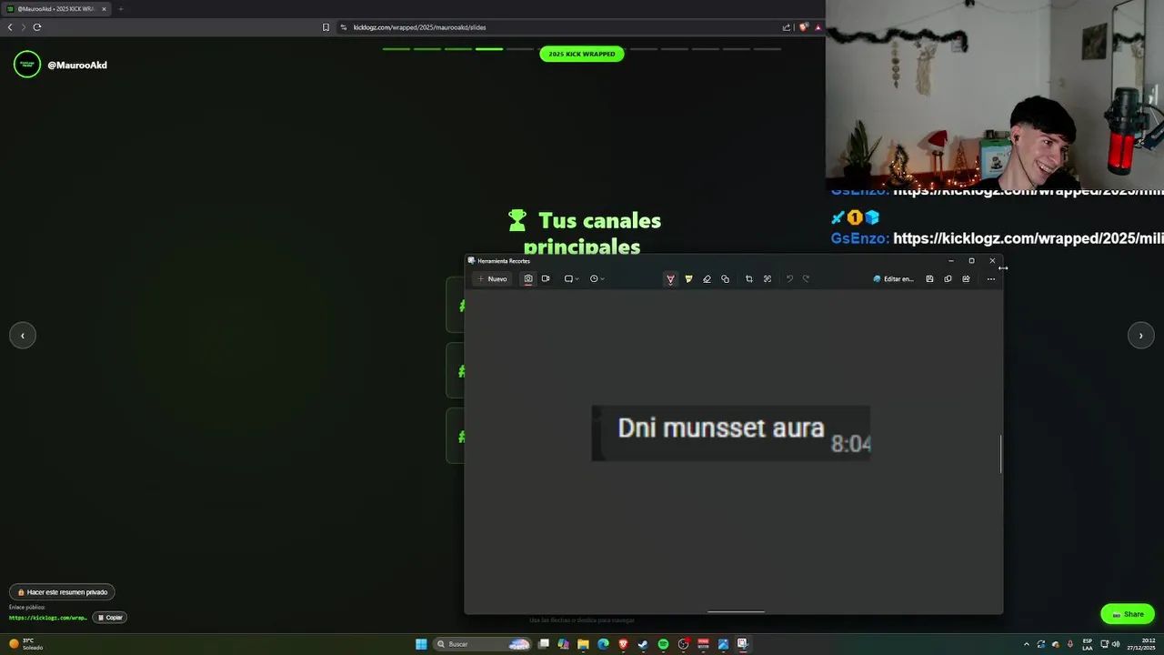
Task: Open File Explorer from taskbar
Action: click(x=583, y=644)
